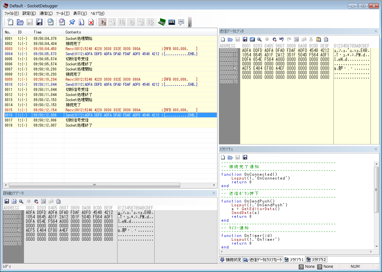Click the speech bubble comment icon in the main toolbar
Viewport: 382px width, 272px height.
181,22
